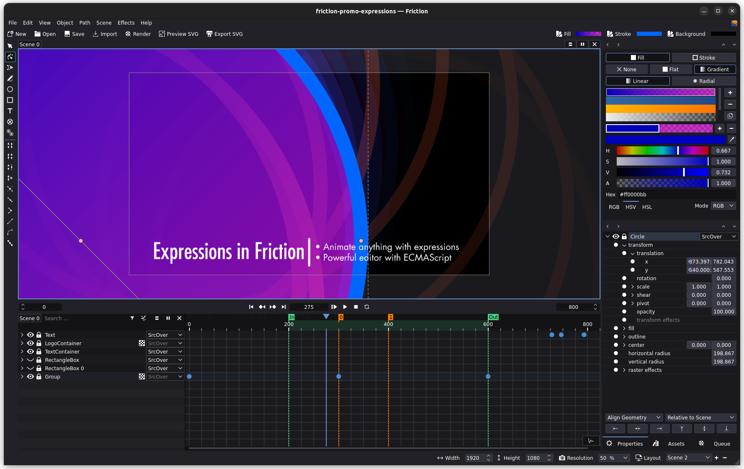Unlock the Group layer
The width and height of the screenshot is (744, 469).
coord(38,376)
